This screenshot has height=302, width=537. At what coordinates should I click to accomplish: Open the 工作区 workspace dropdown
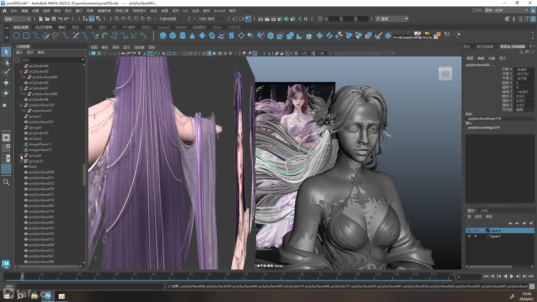506,10
